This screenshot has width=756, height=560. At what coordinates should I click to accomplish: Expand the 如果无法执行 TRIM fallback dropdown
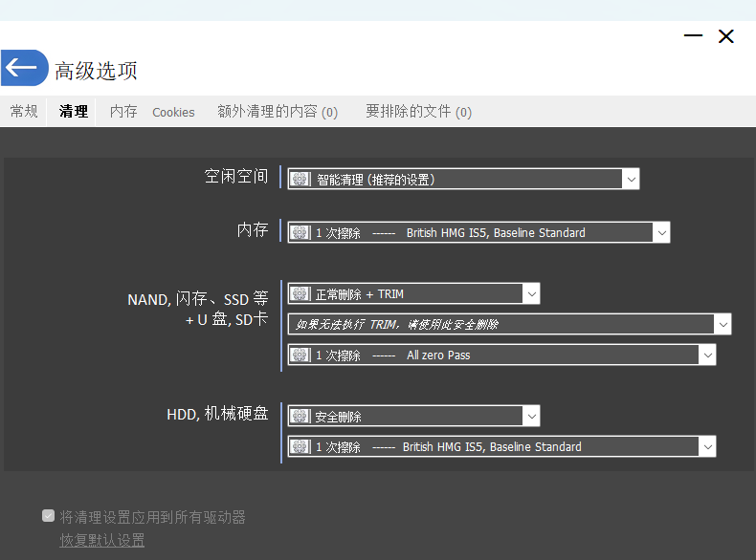(x=723, y=325)
